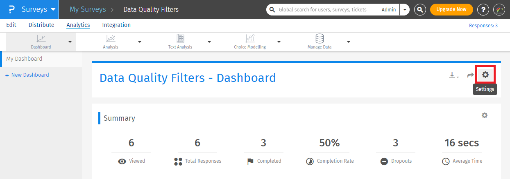
Task: Switch to the Distribute tab
Action: (x=41, y=25)
